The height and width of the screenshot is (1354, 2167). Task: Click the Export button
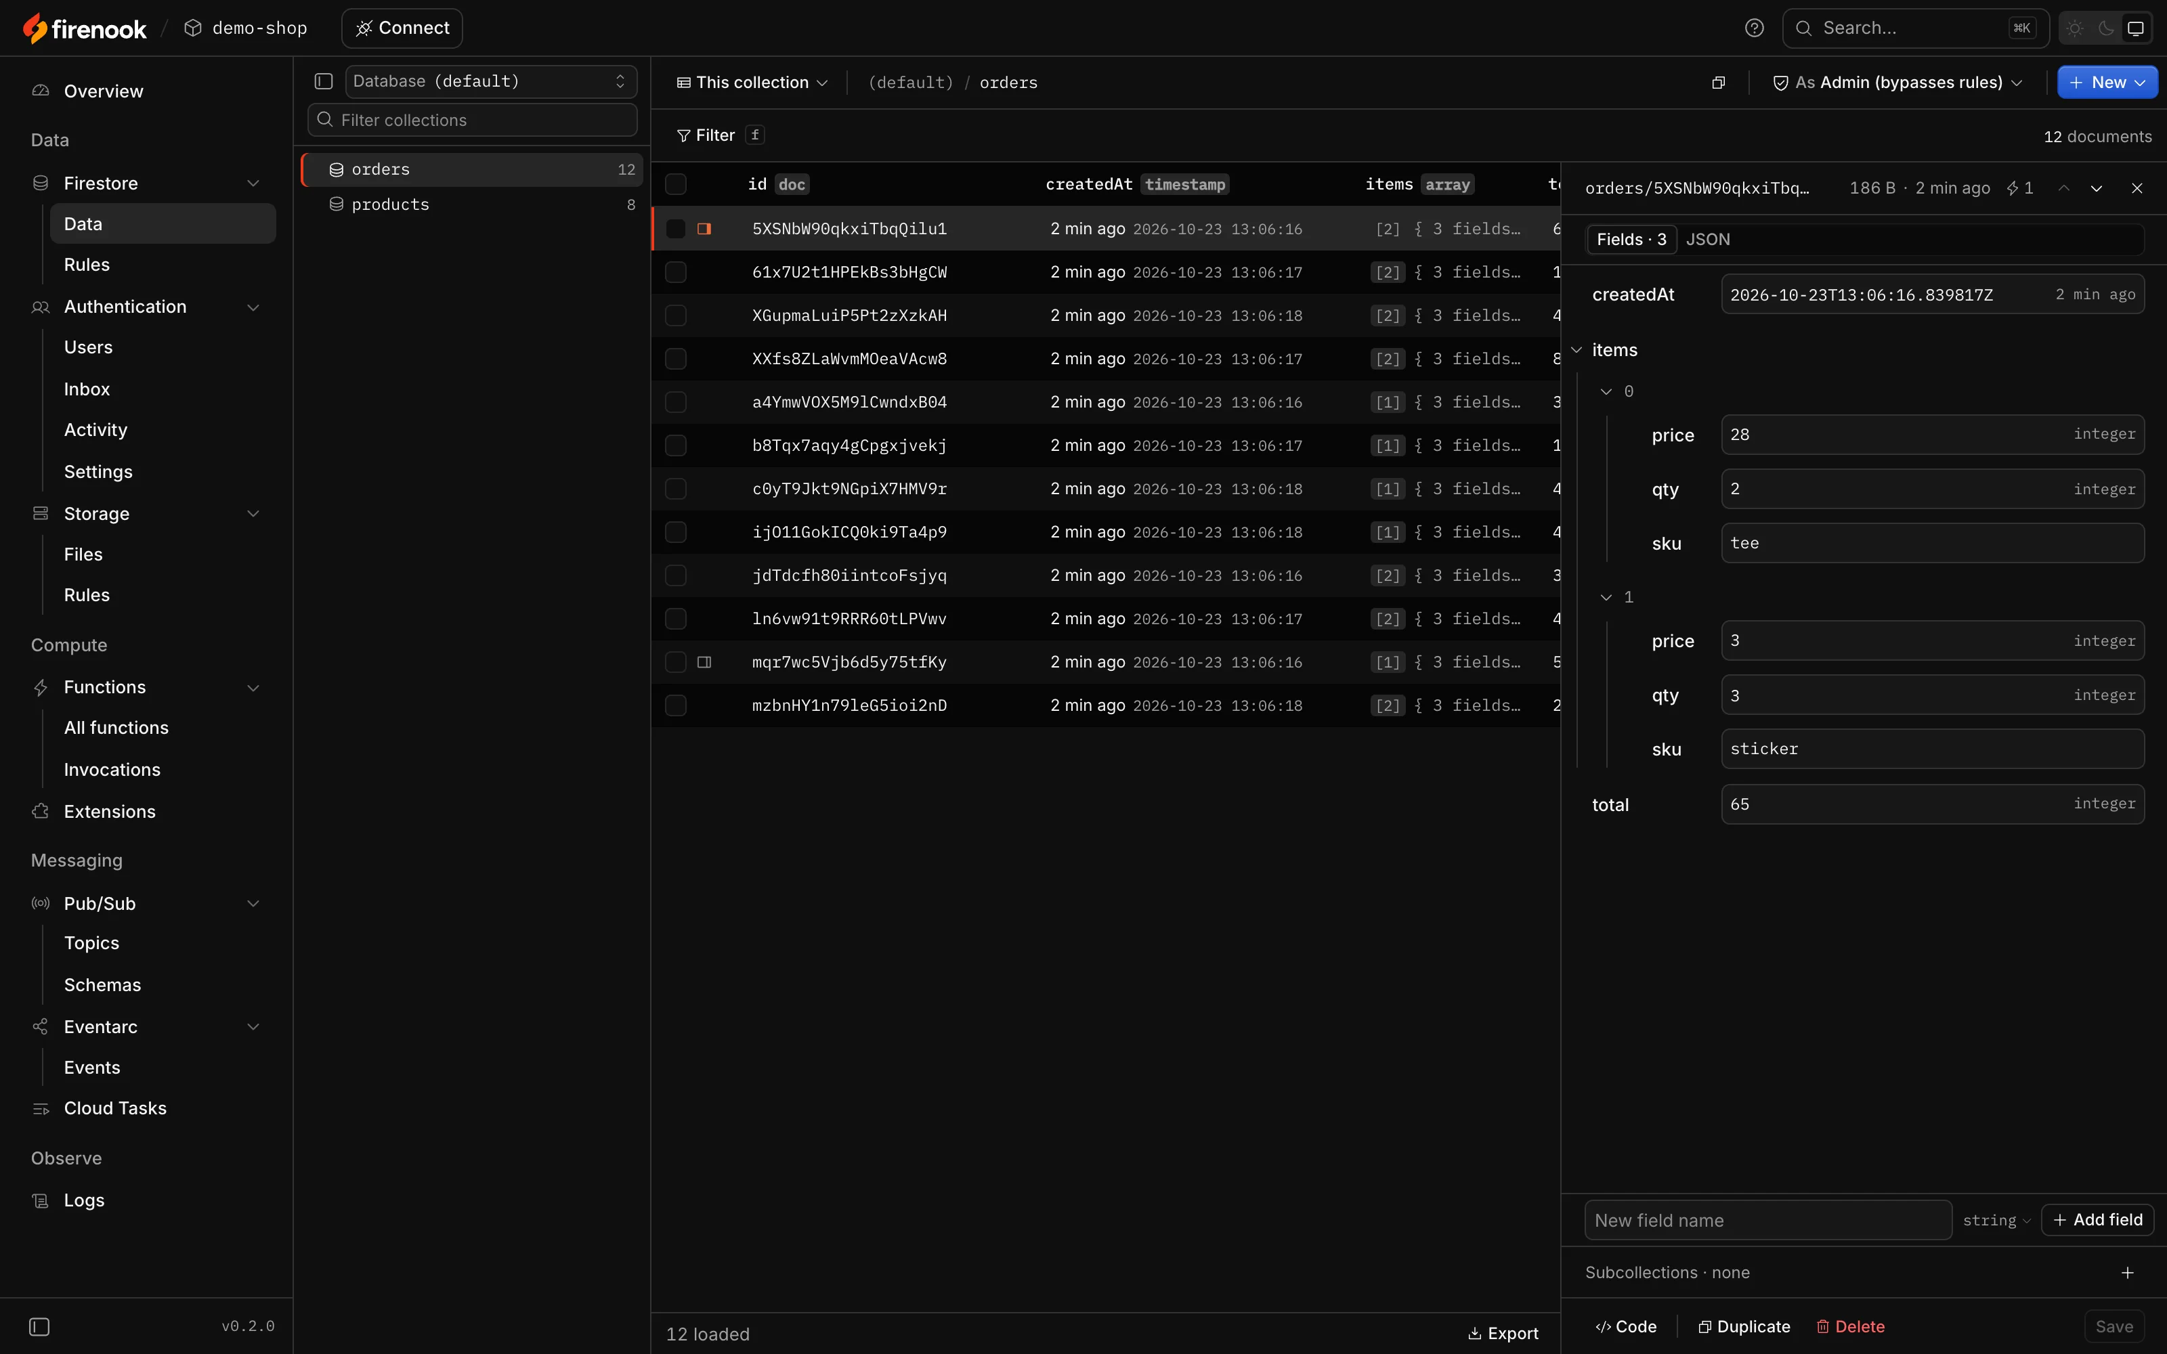pyautogui.click(x=1503, y=1334)
